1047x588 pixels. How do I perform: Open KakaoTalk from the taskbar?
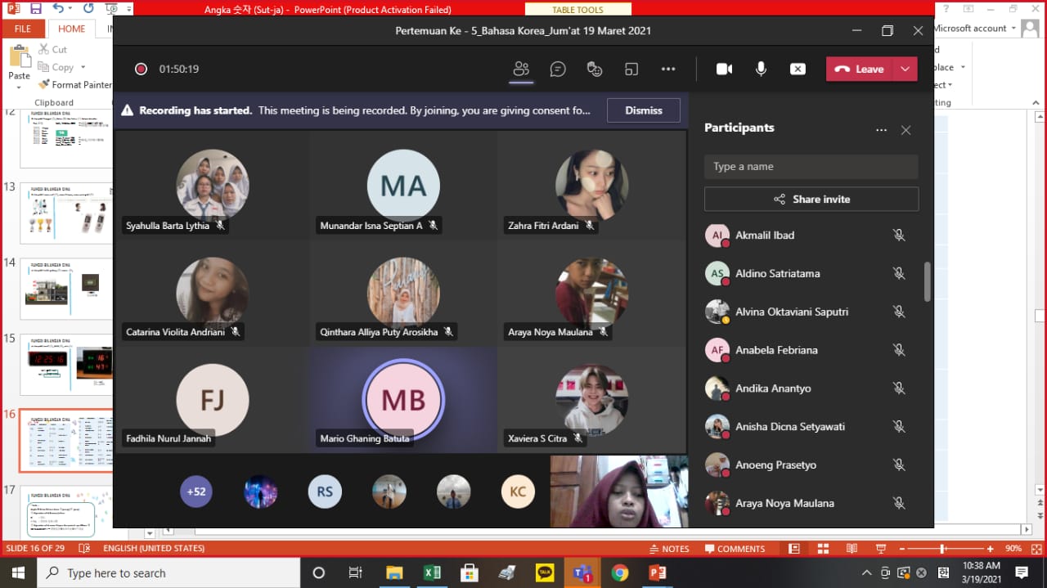(545, 572)
